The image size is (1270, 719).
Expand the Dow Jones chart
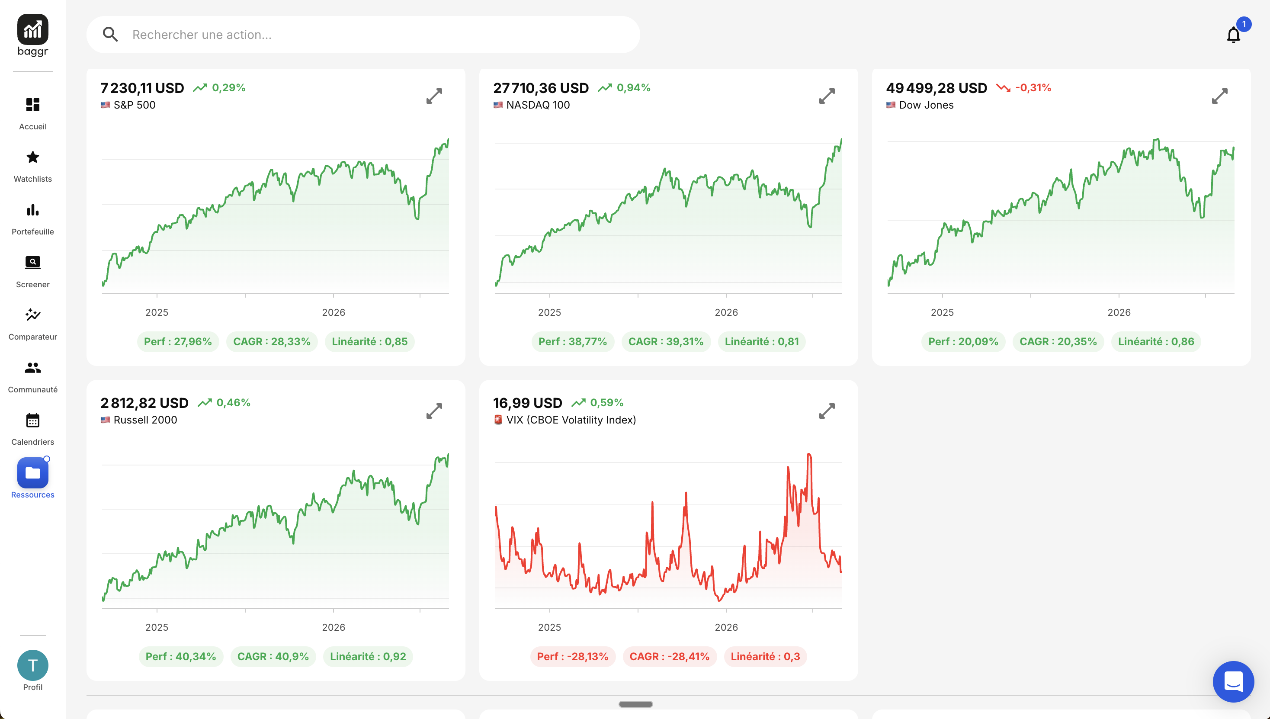pos(1219,96)
